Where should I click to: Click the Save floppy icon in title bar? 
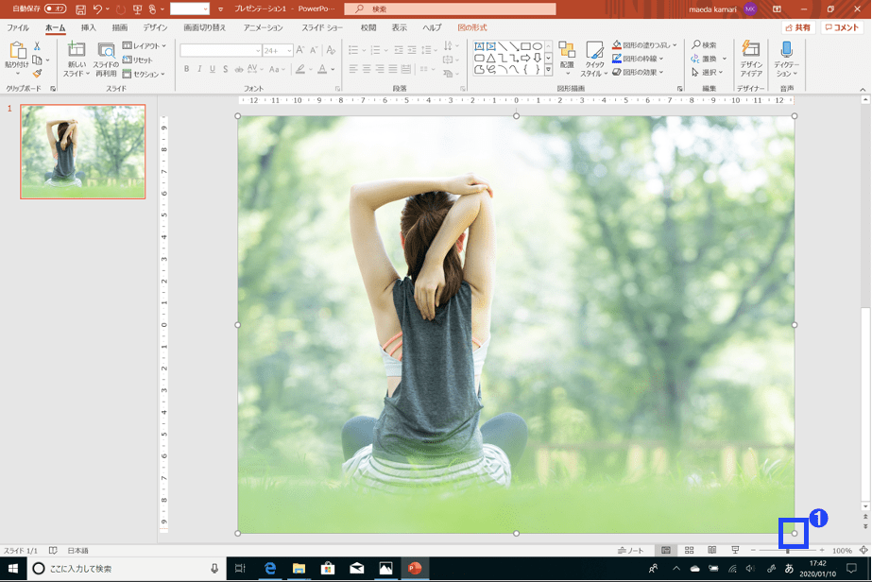point(80,9)
